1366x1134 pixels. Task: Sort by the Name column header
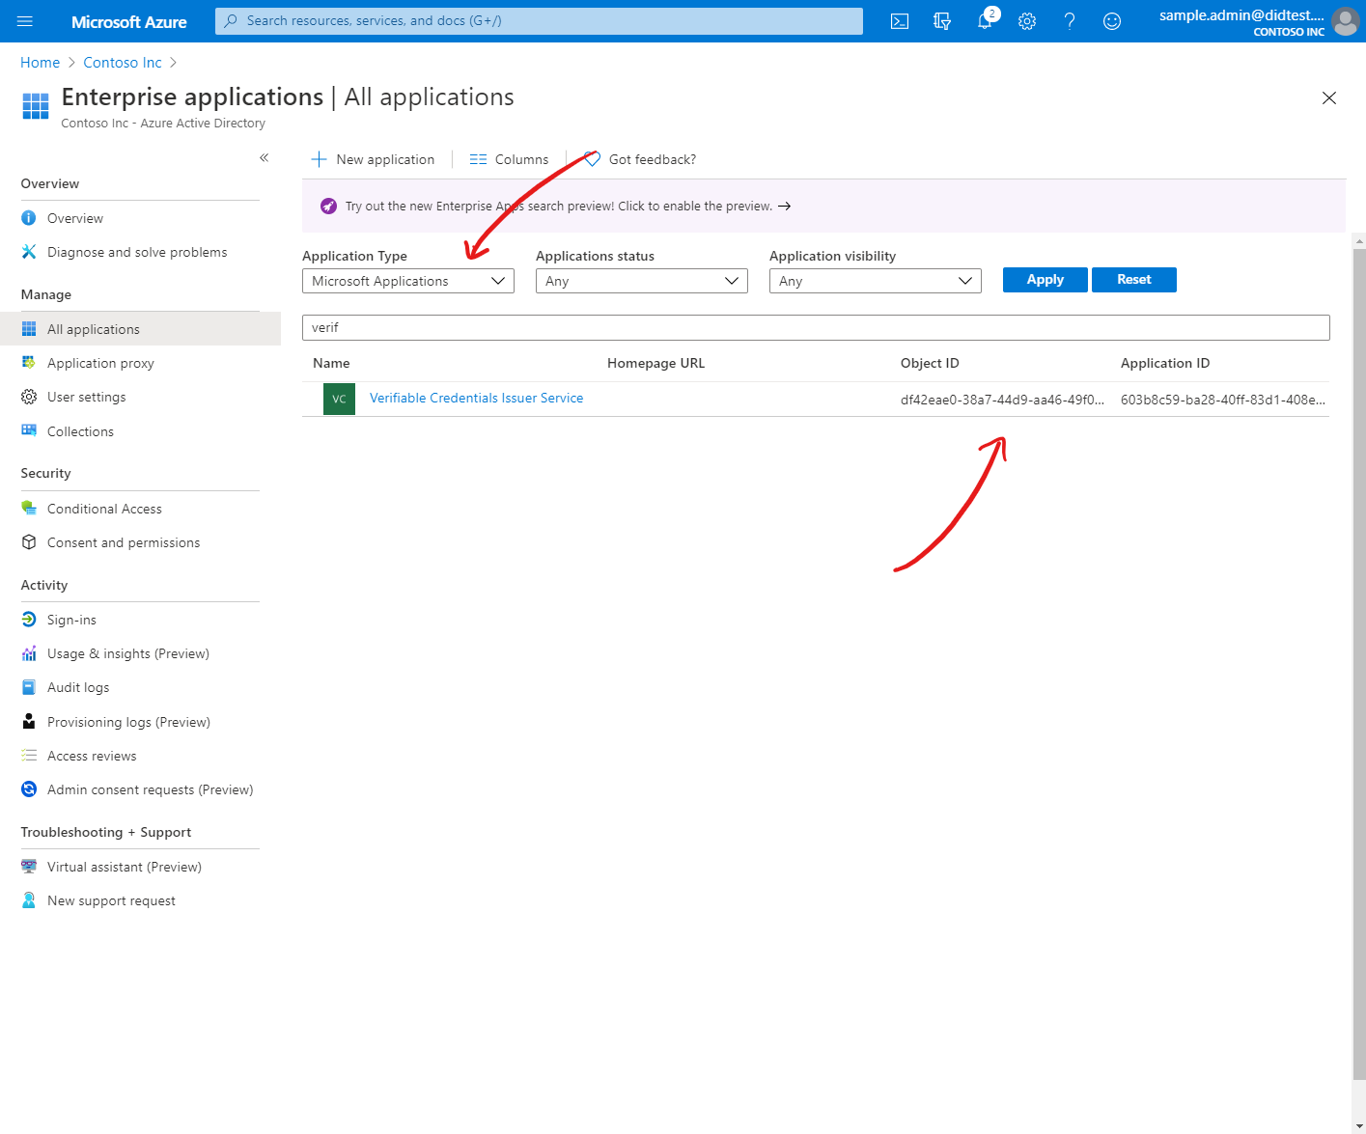[x=331, y=363]
